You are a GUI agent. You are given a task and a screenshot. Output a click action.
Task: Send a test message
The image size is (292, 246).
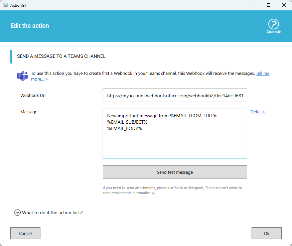175,172
